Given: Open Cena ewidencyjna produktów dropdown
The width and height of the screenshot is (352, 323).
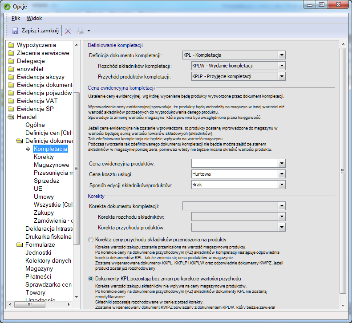Looking at the screenshot, I should coord(282,163).
